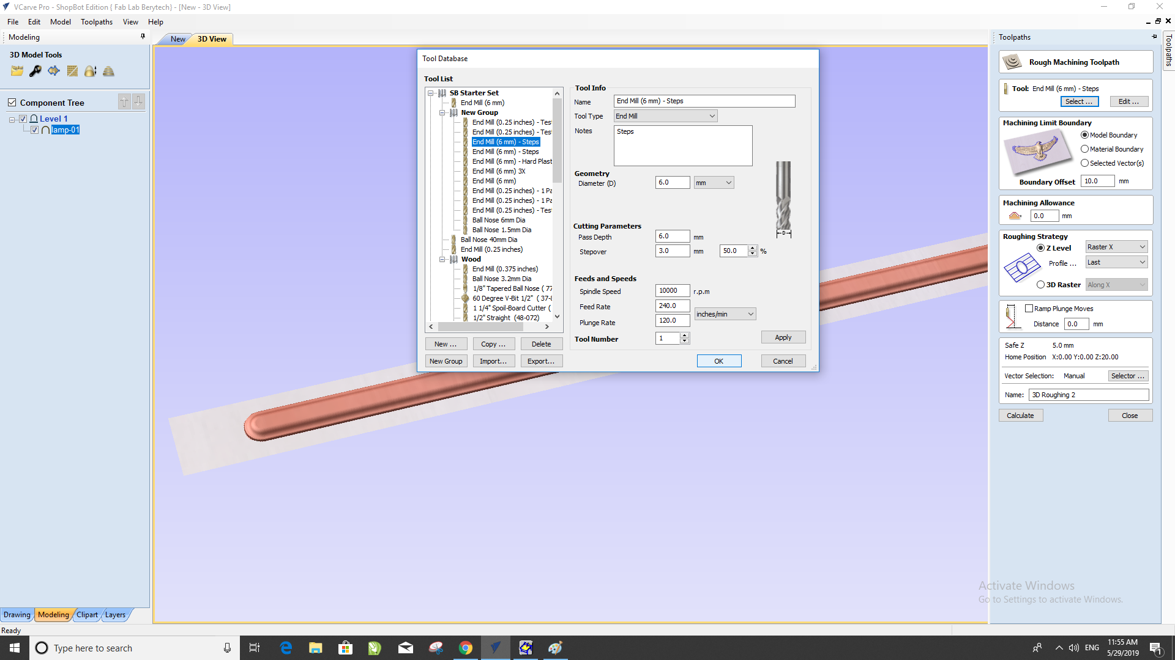
Task: Click the slice model tool icon
Action: point(108,71)
